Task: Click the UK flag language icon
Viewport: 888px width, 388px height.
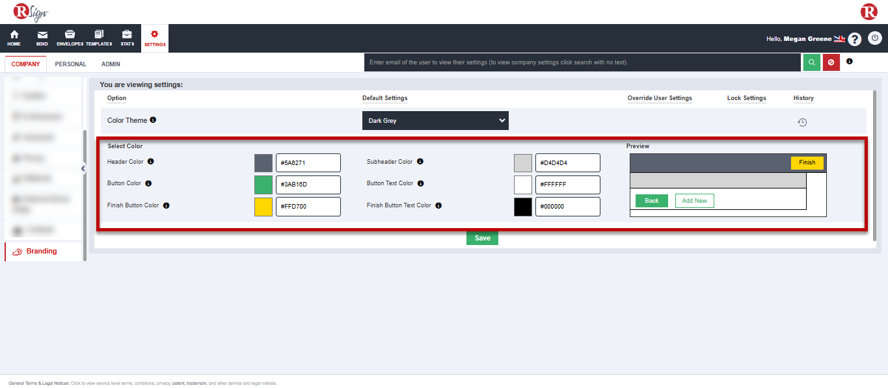Action: [839, 39]
